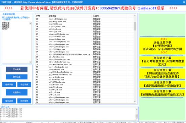The width and height of the screenshot is (186, 123).
Task: Select email row number 54
Action: [x=85, y=102]
